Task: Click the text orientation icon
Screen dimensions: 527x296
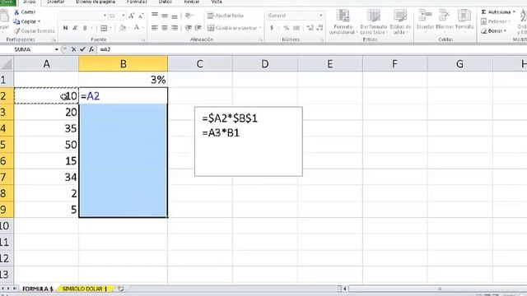Action: pyautogui.click(x=189, y=16)
